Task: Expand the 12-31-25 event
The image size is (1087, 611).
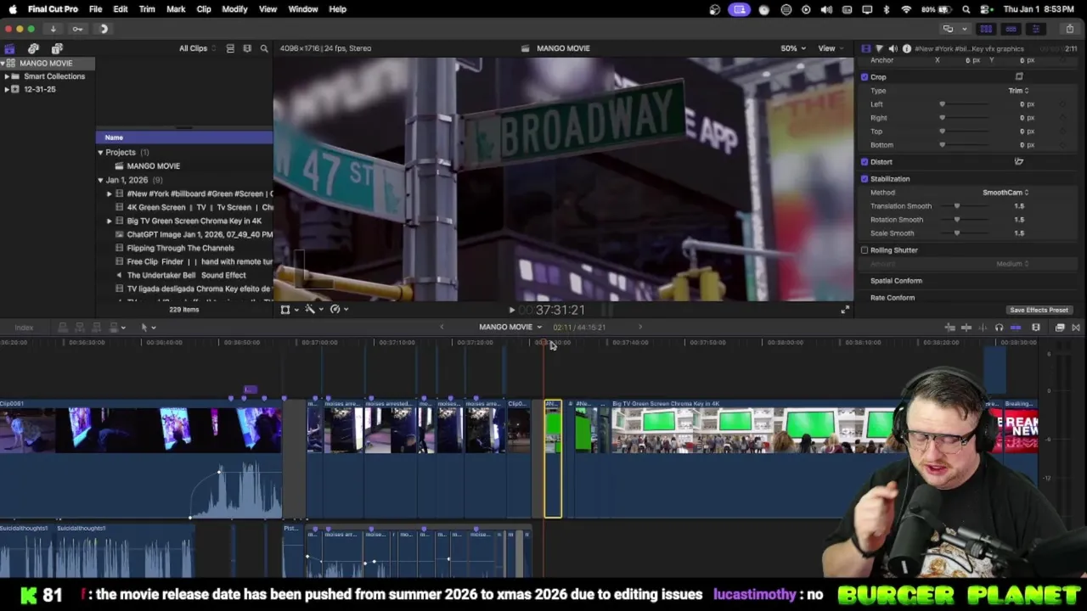Action: pyautogui.click(x=7, y=89)
